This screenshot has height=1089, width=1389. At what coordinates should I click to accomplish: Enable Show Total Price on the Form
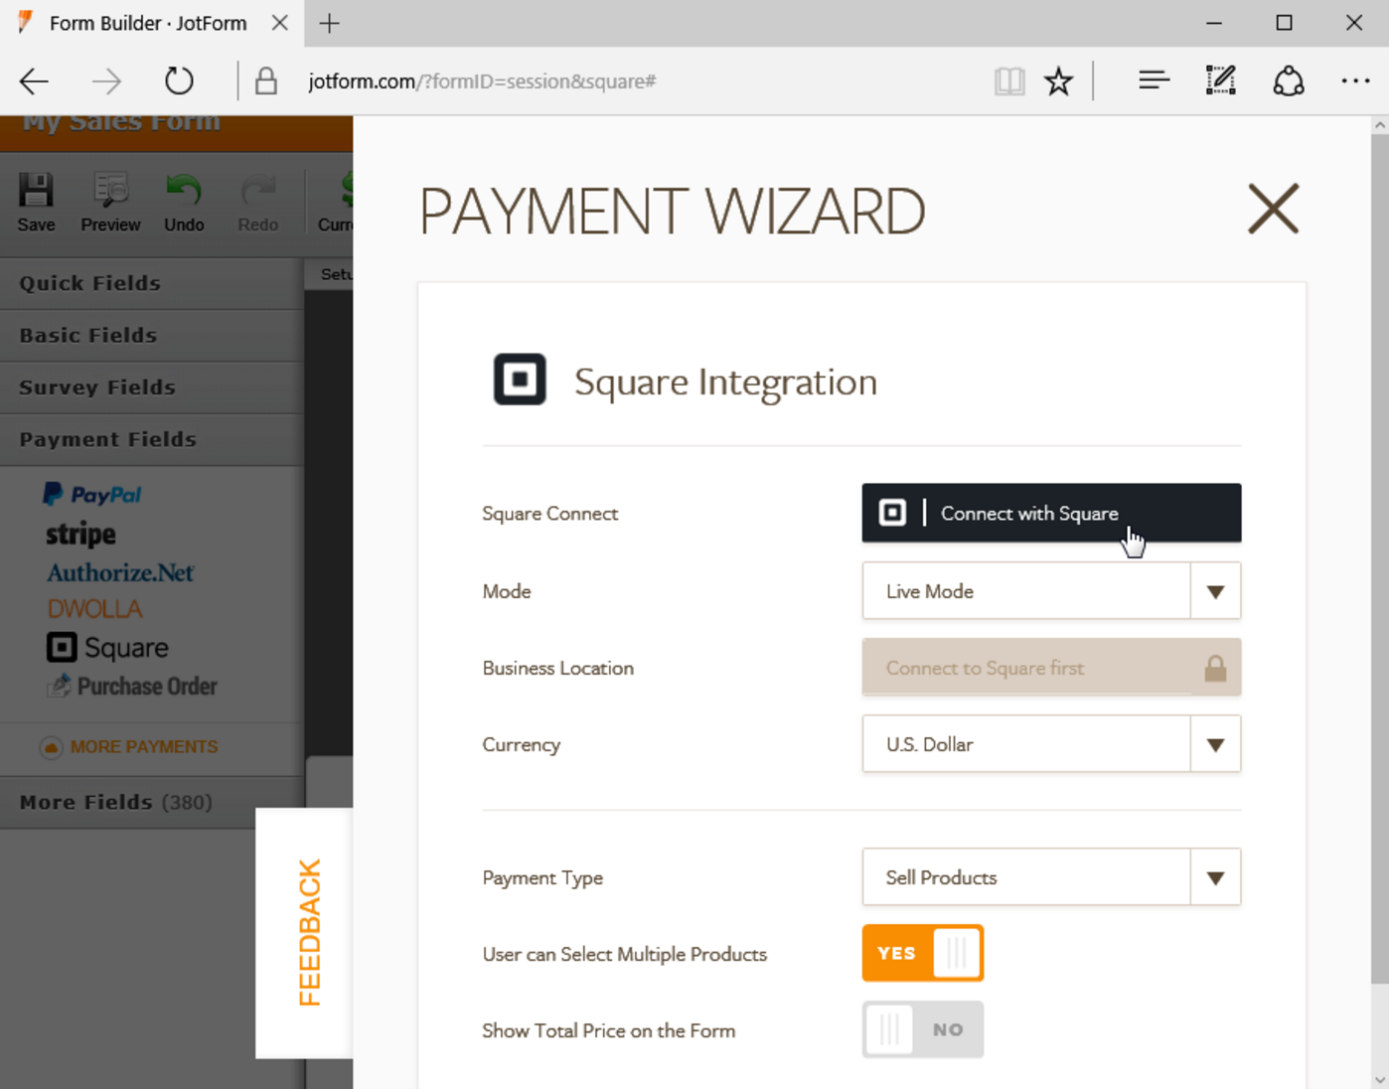coord(922,1029)
